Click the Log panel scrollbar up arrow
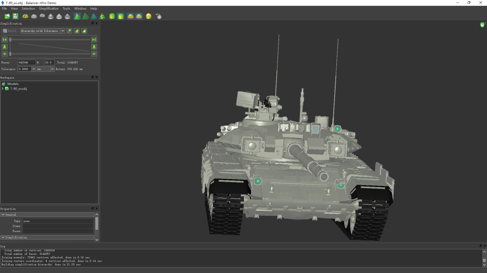Viewport: 487px width, 273px height. [x=484, y=252]
